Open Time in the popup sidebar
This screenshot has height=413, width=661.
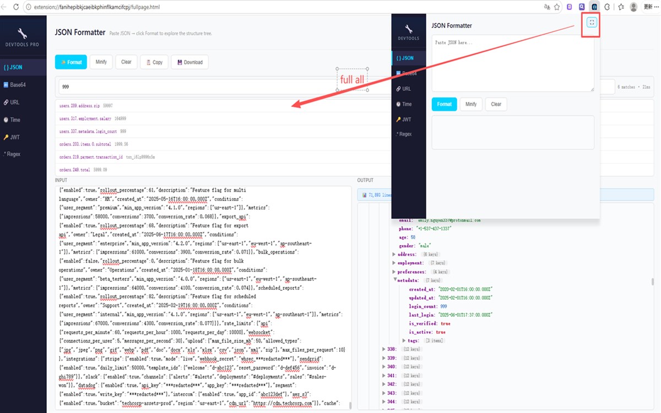coord(409,104)
